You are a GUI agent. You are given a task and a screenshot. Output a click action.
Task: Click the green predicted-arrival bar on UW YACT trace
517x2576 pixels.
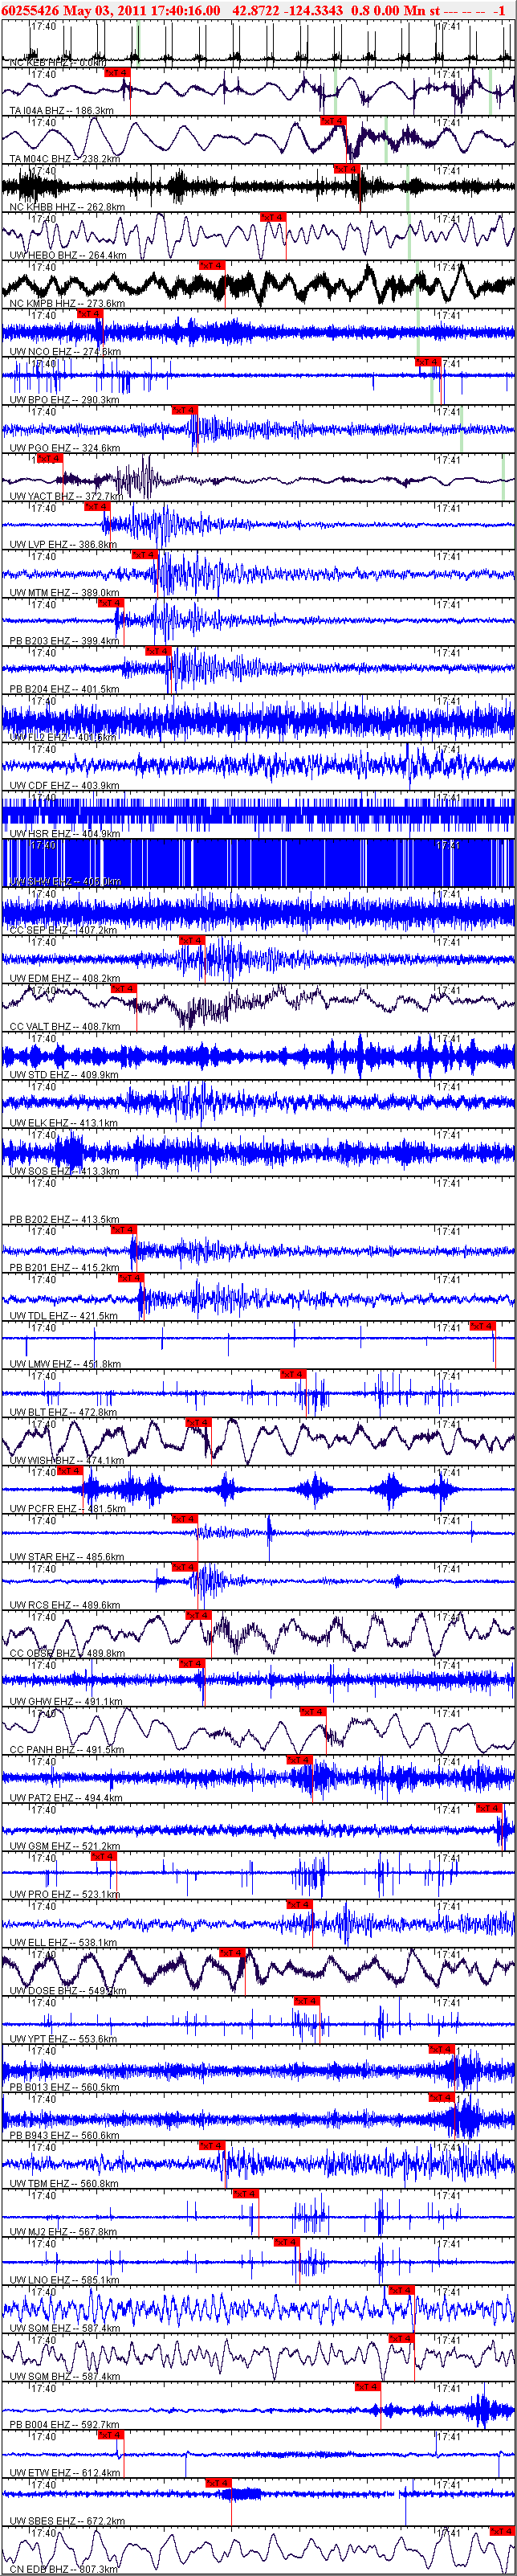tap(504, 478)
